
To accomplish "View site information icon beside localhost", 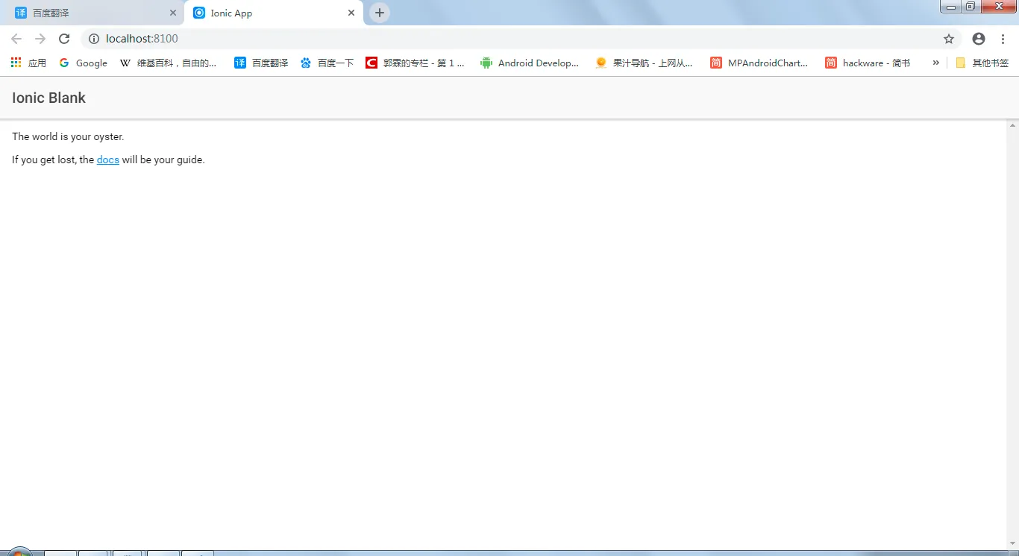I will pos(94,39).
